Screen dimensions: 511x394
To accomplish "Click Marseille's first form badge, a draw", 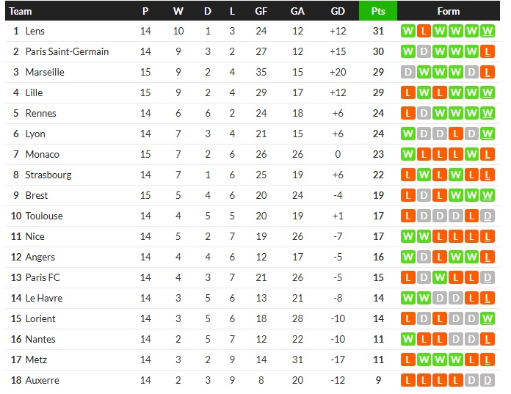I will [x=407, y=73].
